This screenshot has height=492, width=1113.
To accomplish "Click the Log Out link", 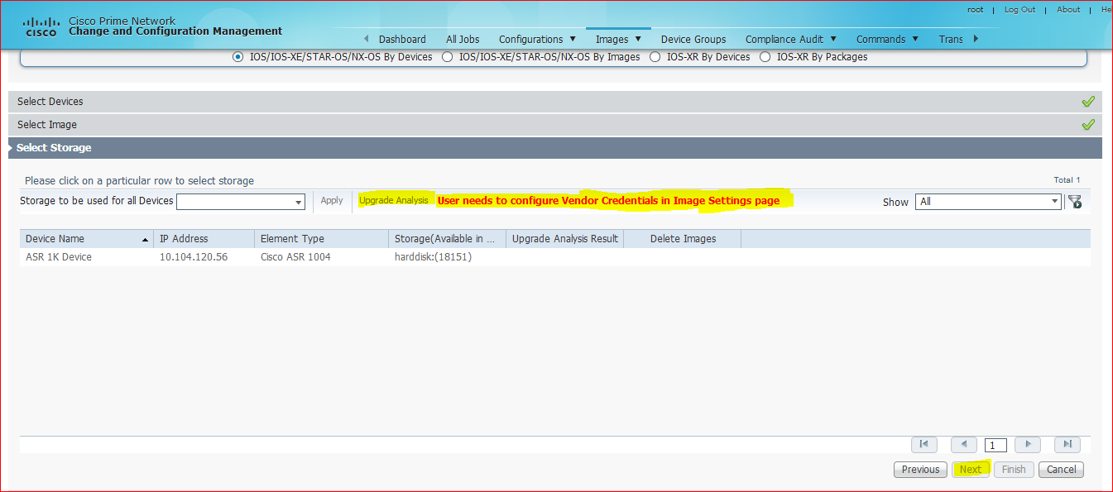I will [x=1019, y=10].
